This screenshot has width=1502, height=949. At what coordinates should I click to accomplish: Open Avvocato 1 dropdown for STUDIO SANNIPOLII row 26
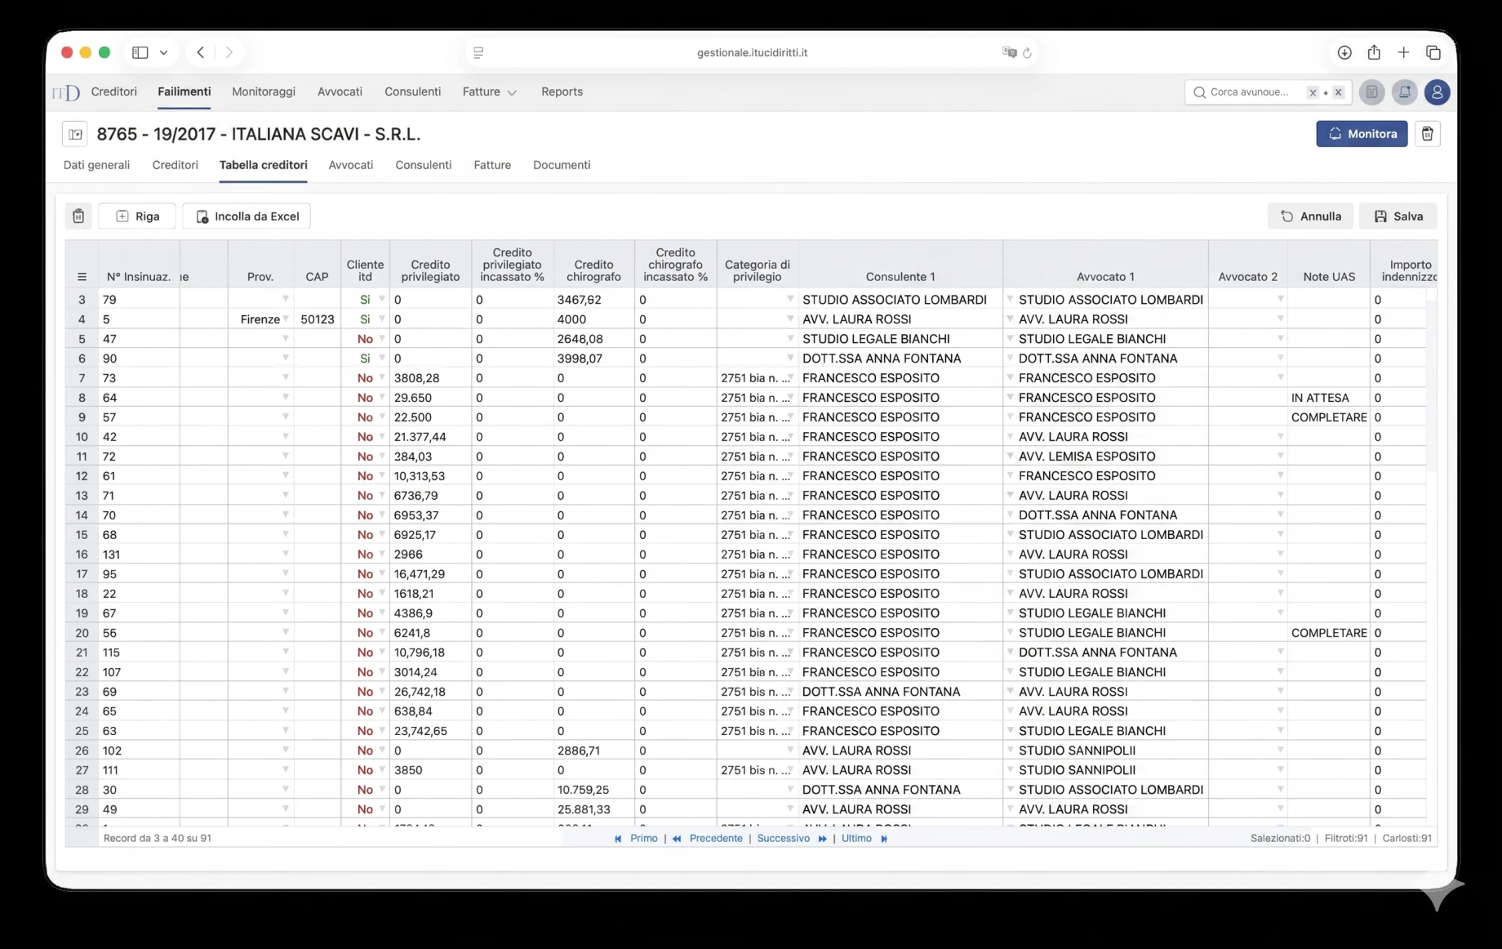tap(1010, 750)
